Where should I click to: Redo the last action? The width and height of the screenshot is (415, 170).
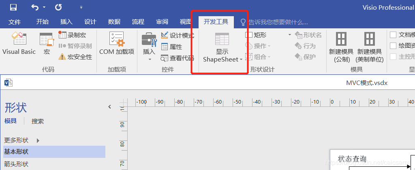coord(58,7)
